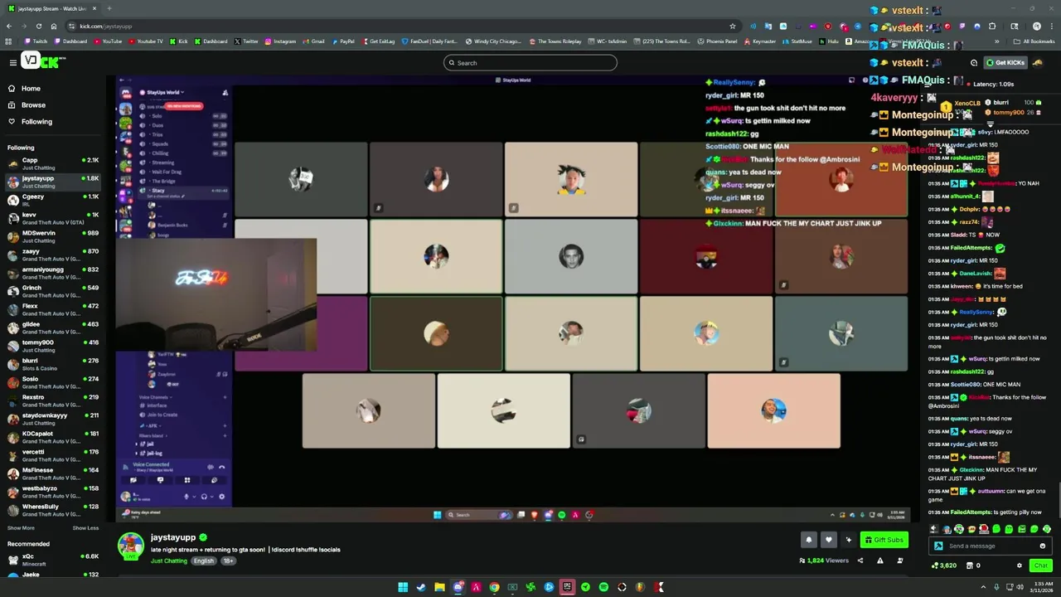Open the Windows Start button on taskbar
Viewport: 1061px width, 597px height.
click(x=403, y=587)
